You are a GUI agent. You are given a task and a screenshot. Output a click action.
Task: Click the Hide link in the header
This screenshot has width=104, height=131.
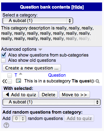coord(78,7)
